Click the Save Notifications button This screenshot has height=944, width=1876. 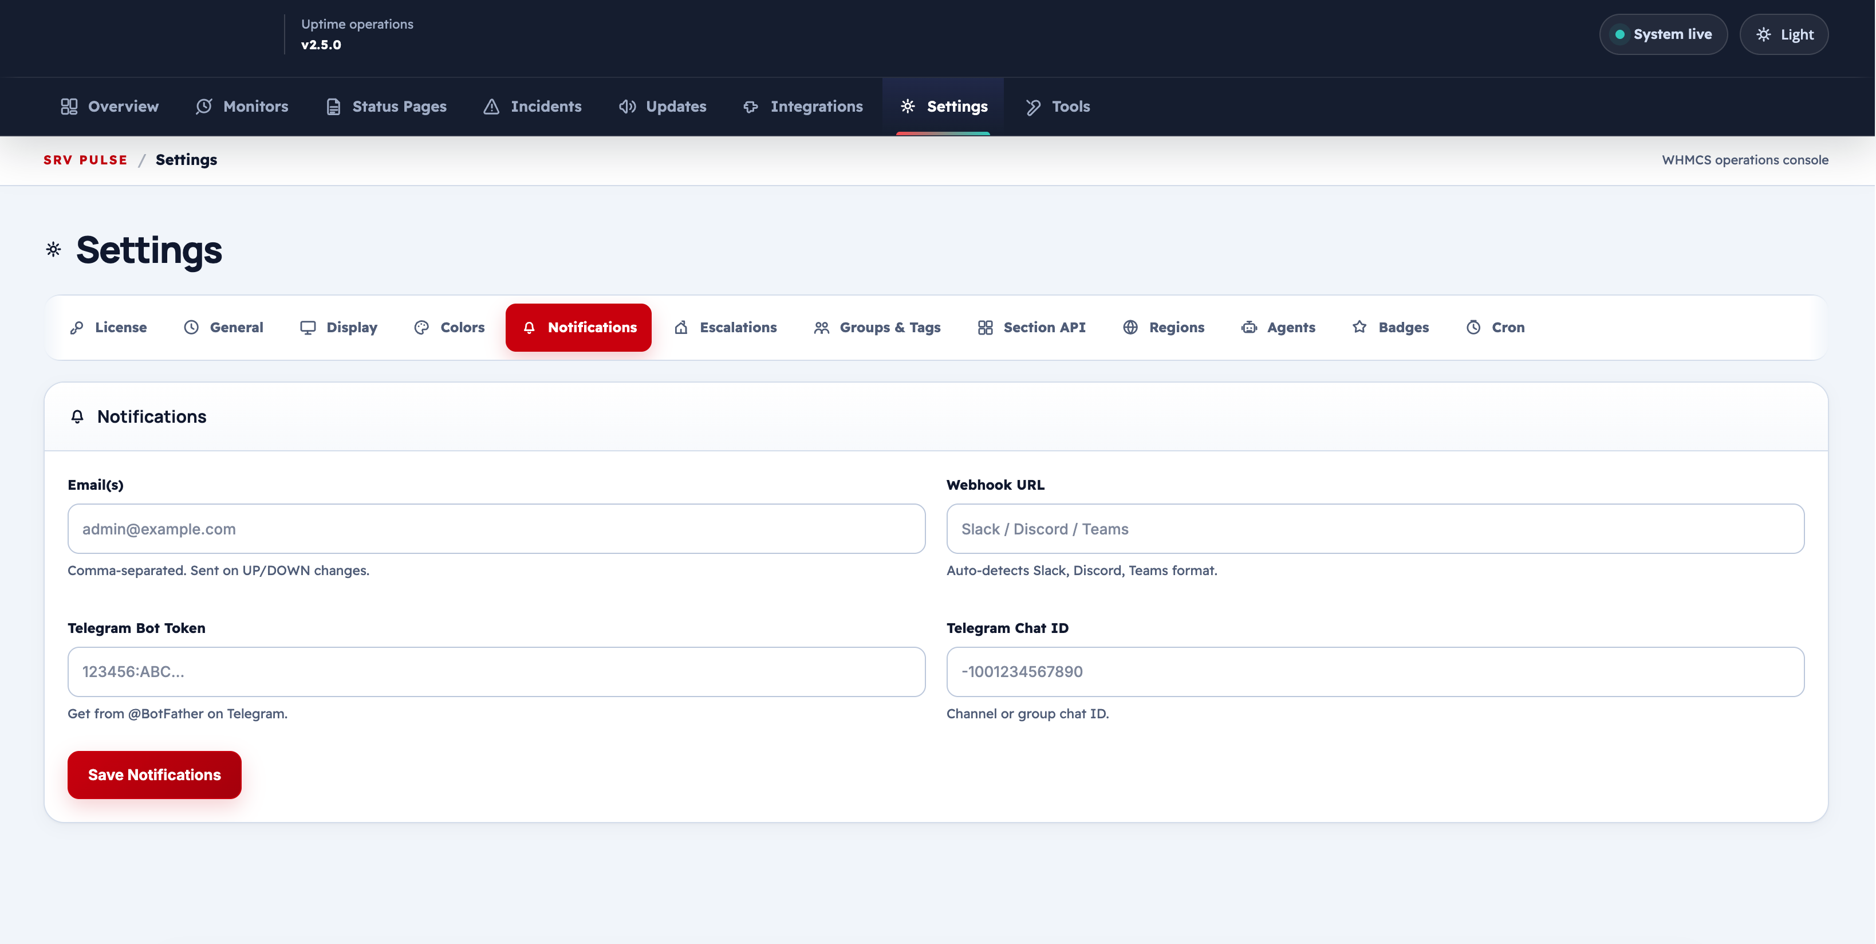[155, 775]
